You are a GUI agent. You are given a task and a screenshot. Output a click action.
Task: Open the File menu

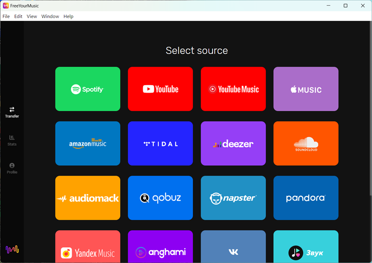coord(6,16)
